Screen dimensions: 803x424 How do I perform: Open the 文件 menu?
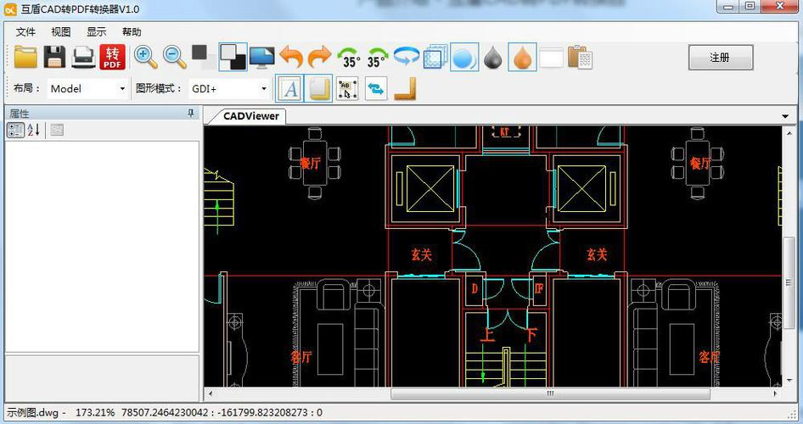click(25, 31)
